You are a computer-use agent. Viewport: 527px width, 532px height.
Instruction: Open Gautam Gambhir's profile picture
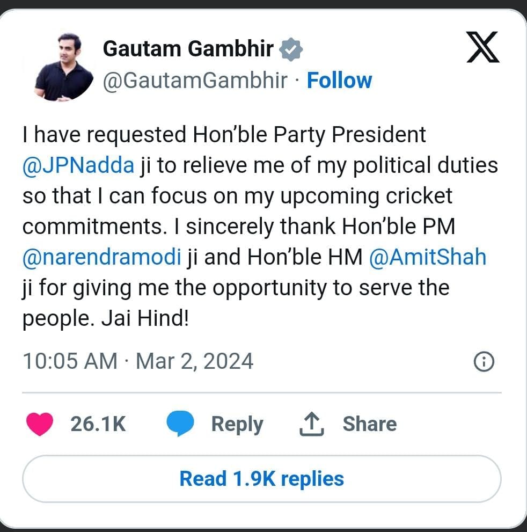64,67
